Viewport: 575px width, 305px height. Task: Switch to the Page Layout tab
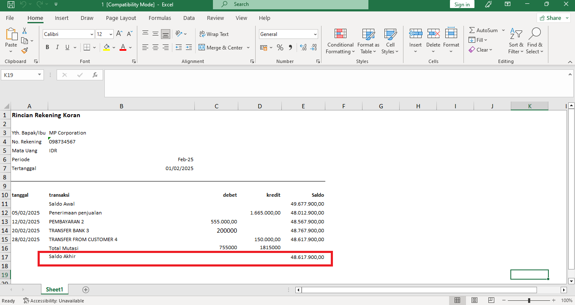click(121, 18)
